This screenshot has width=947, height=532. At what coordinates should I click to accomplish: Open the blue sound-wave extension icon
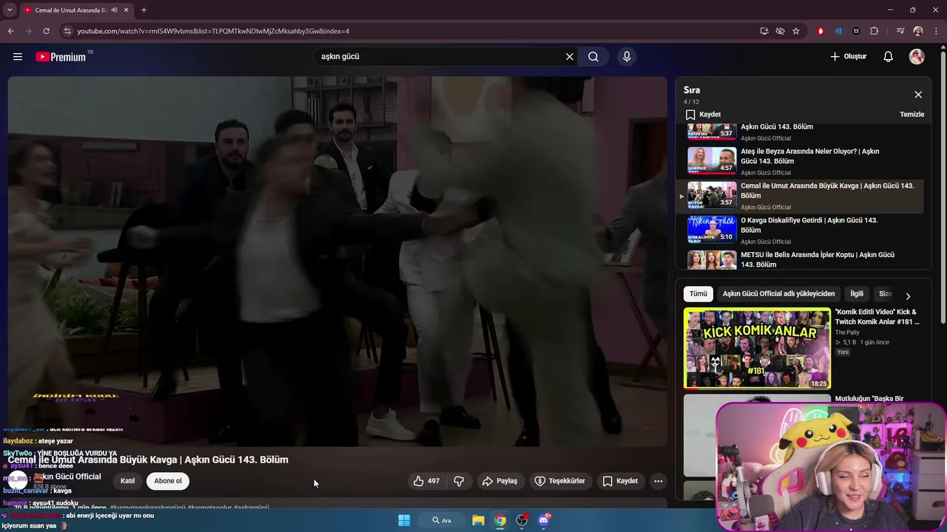click(838, 31)
